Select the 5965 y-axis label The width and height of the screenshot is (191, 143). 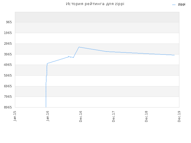pyautogui.click(x=8, y=75)
